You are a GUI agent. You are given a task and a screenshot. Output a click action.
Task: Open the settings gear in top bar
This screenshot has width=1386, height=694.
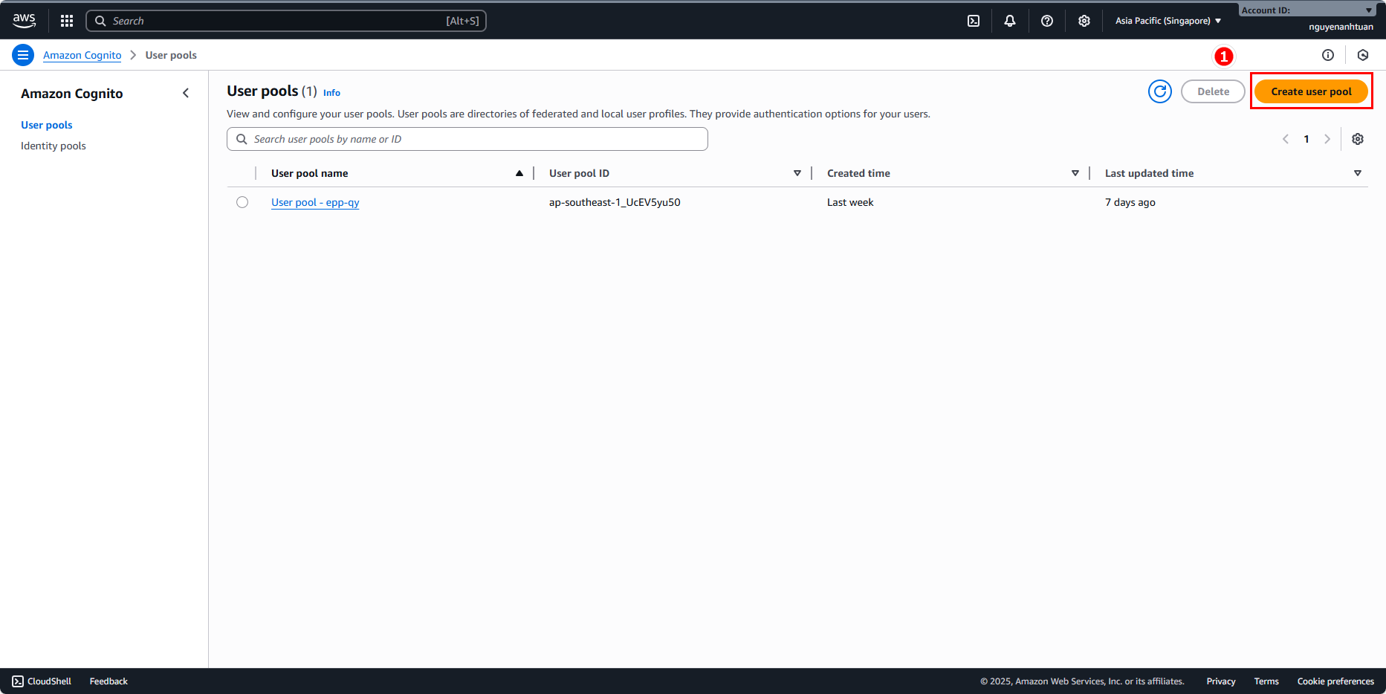pos(1084,21)
